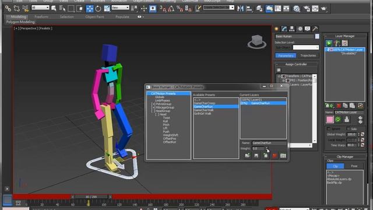Image resolution: width=373 pixels, height=210 pixels.
Task: Expand the RibcageGroup tree node
Action: [x=154, y=107]
